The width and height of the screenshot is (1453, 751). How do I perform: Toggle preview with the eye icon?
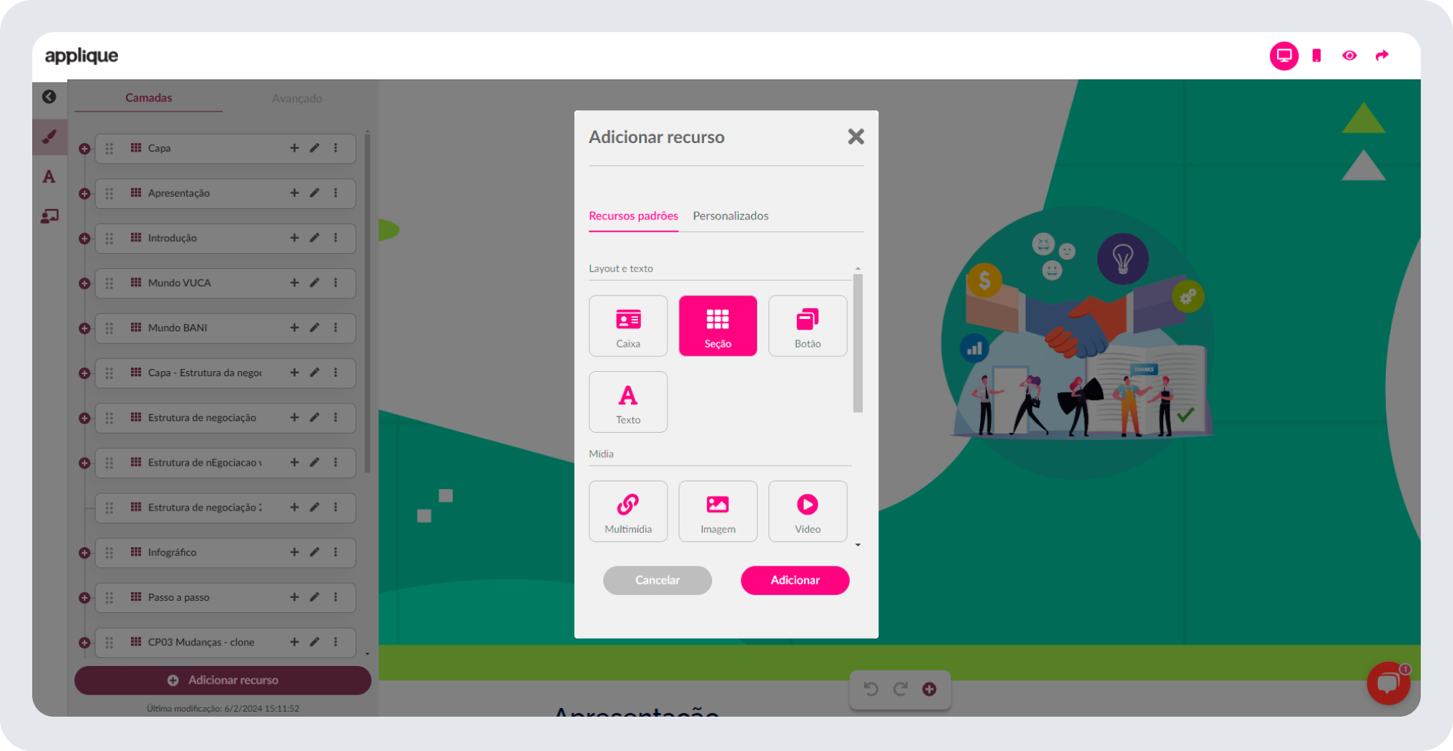click(x=1349, y=56)
